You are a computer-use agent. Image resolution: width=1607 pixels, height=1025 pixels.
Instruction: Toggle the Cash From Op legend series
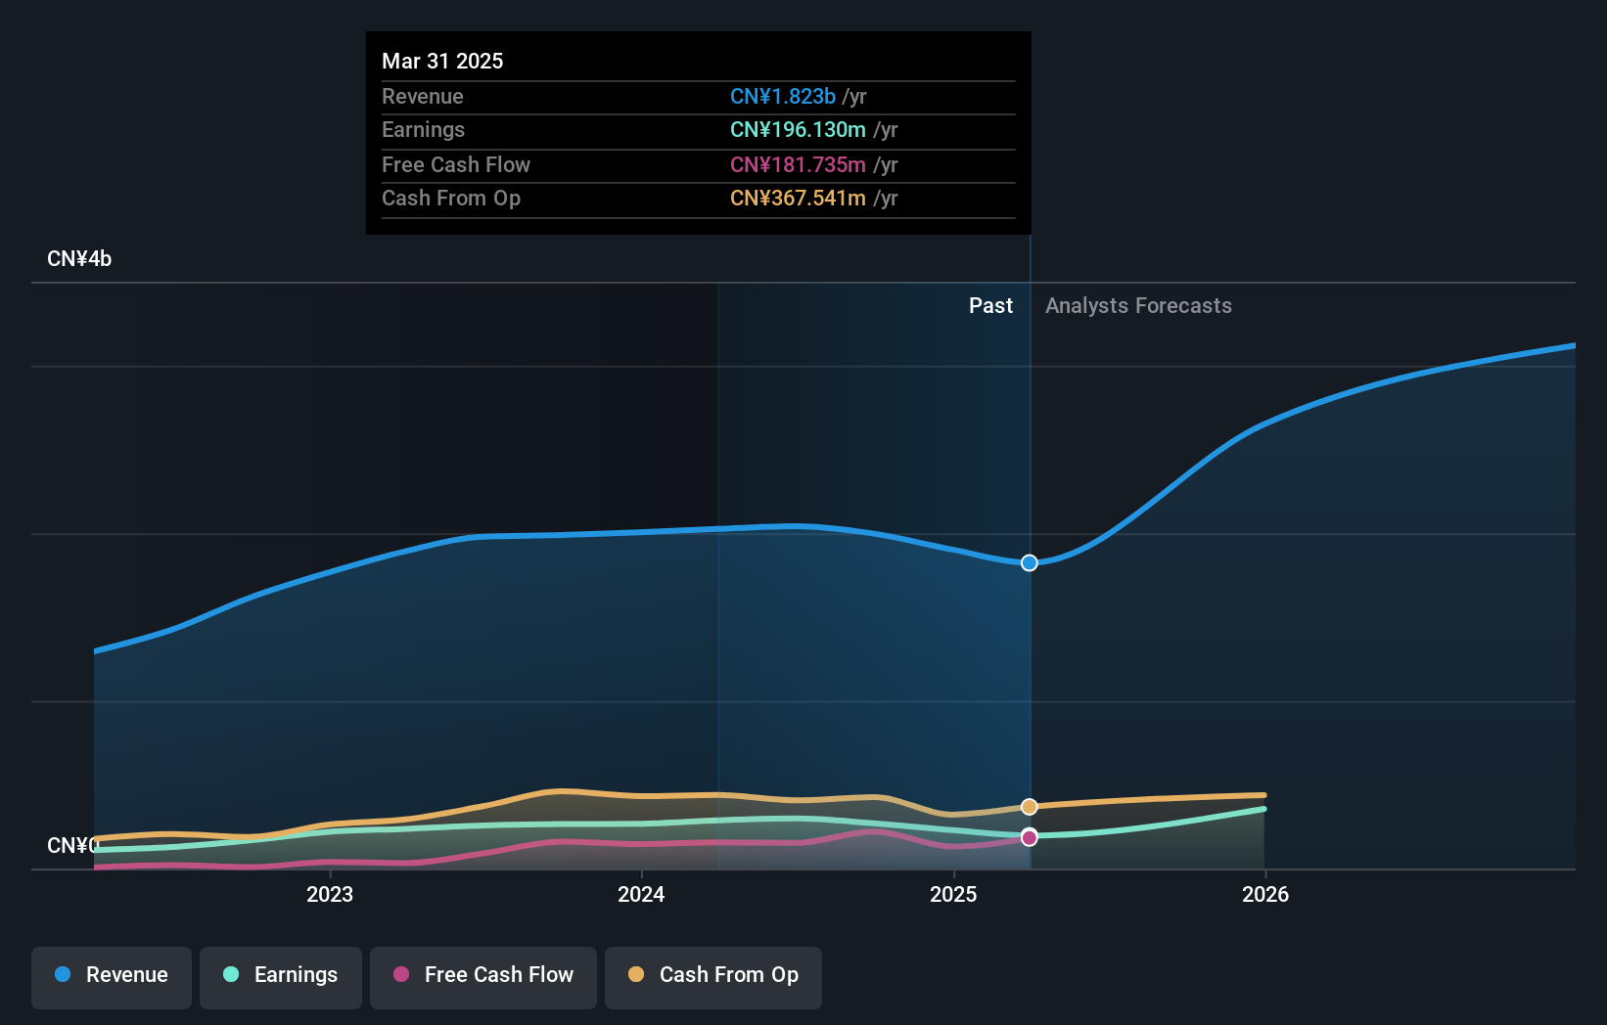click(x=713, y=977)
